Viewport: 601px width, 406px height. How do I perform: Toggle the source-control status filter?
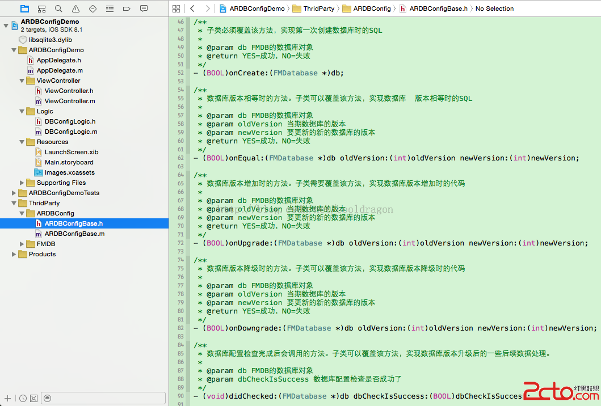[x=33, y=398]
